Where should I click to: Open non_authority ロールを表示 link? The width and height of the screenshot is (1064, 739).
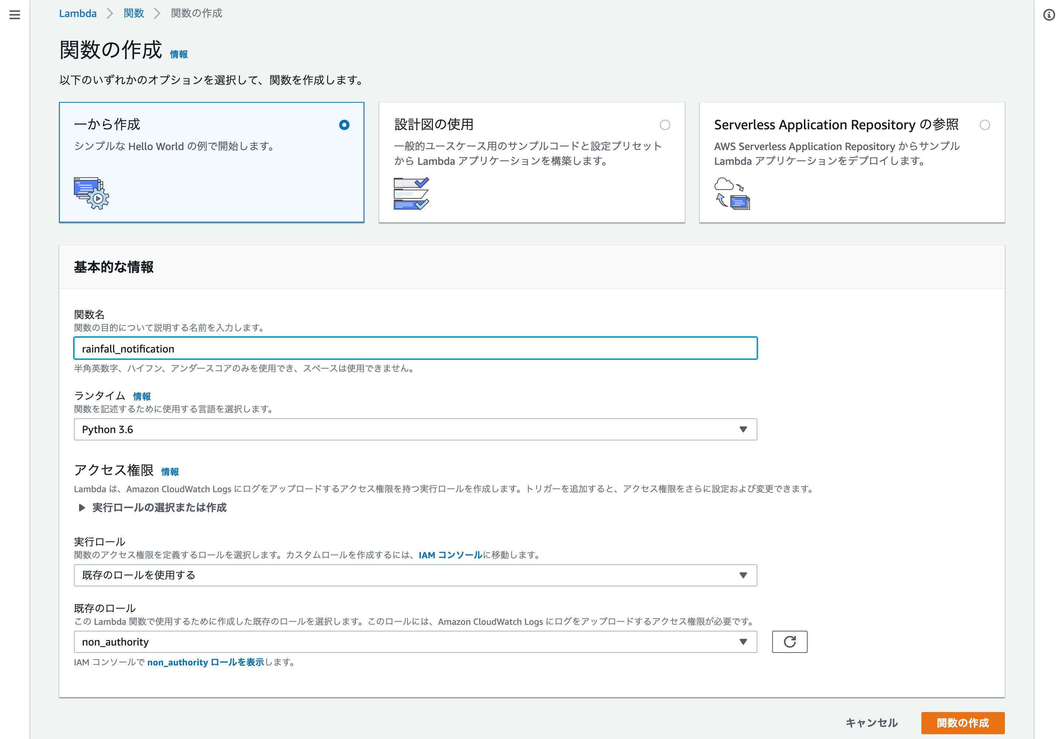pos(205,662)
